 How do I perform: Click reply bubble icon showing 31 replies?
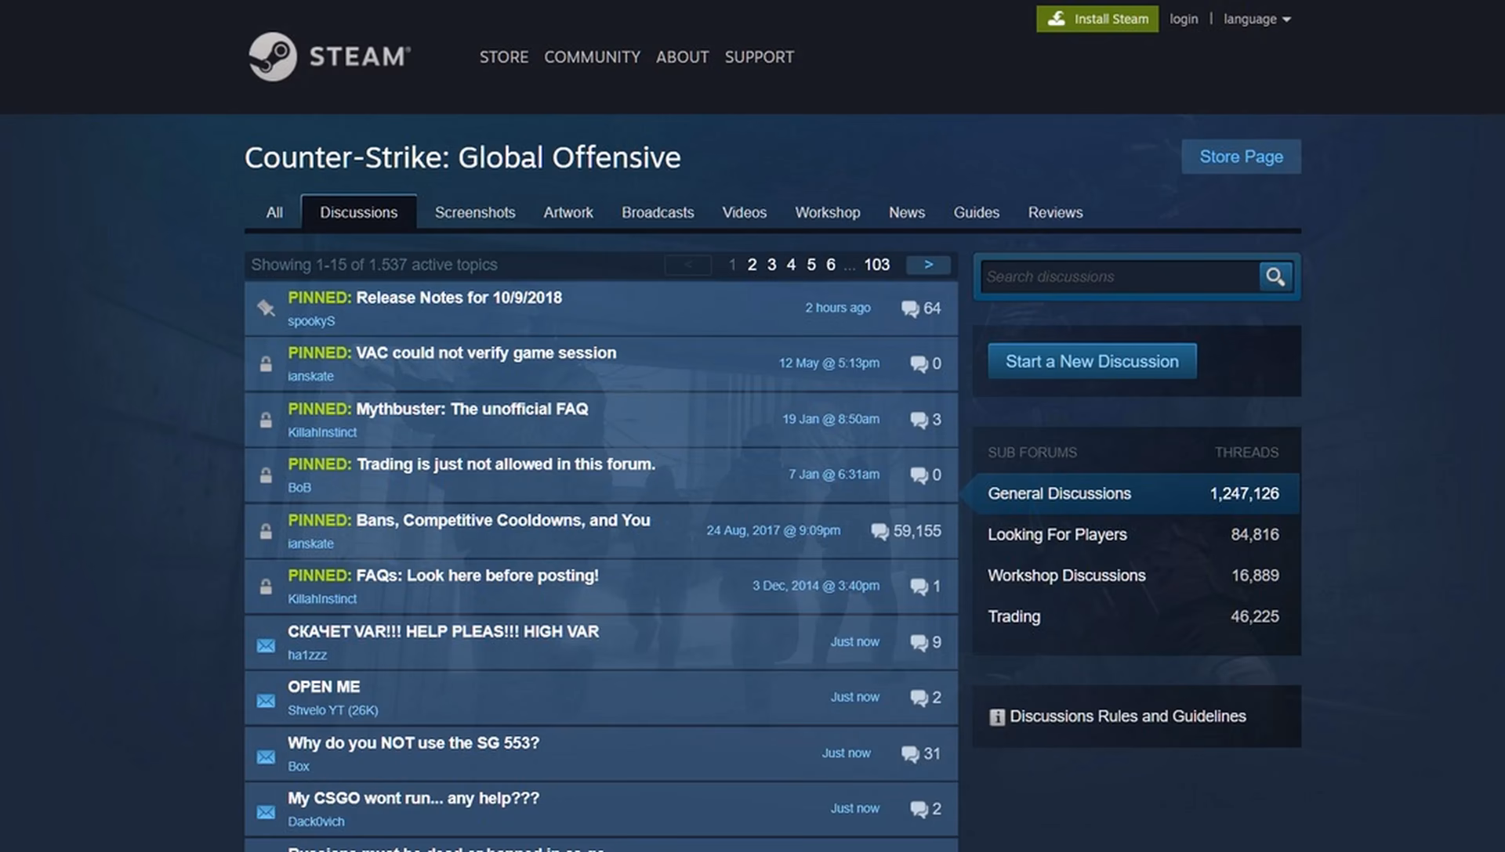[910, 753]
